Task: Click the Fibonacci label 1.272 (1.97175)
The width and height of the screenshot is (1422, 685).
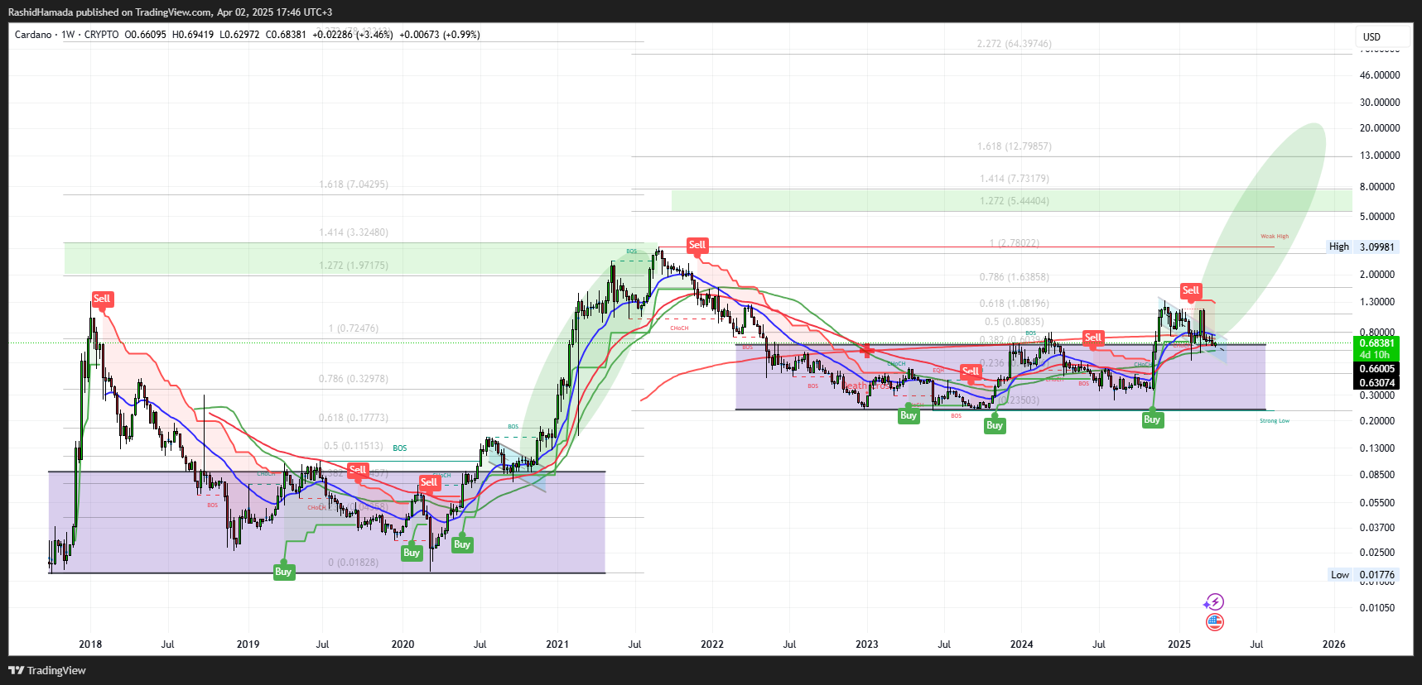Action: coord(354,266)
